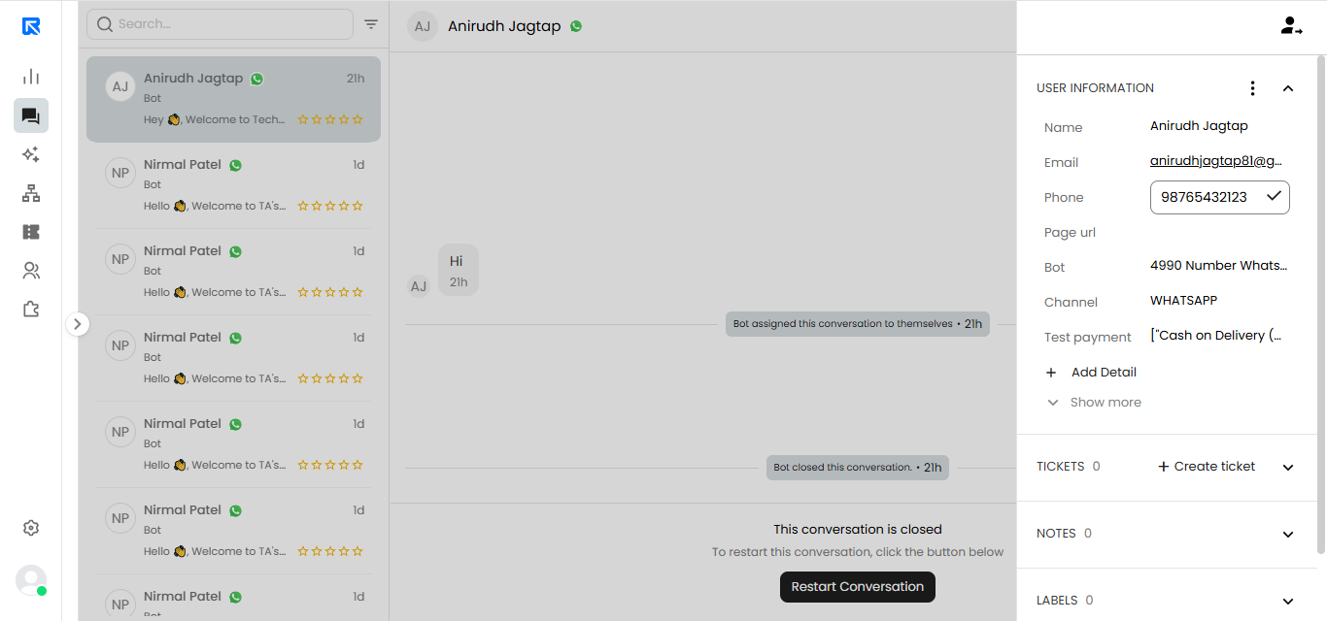Screen dimensions: 1327x621
Task: Click the Hi message bubble
Action: [459, 270]
